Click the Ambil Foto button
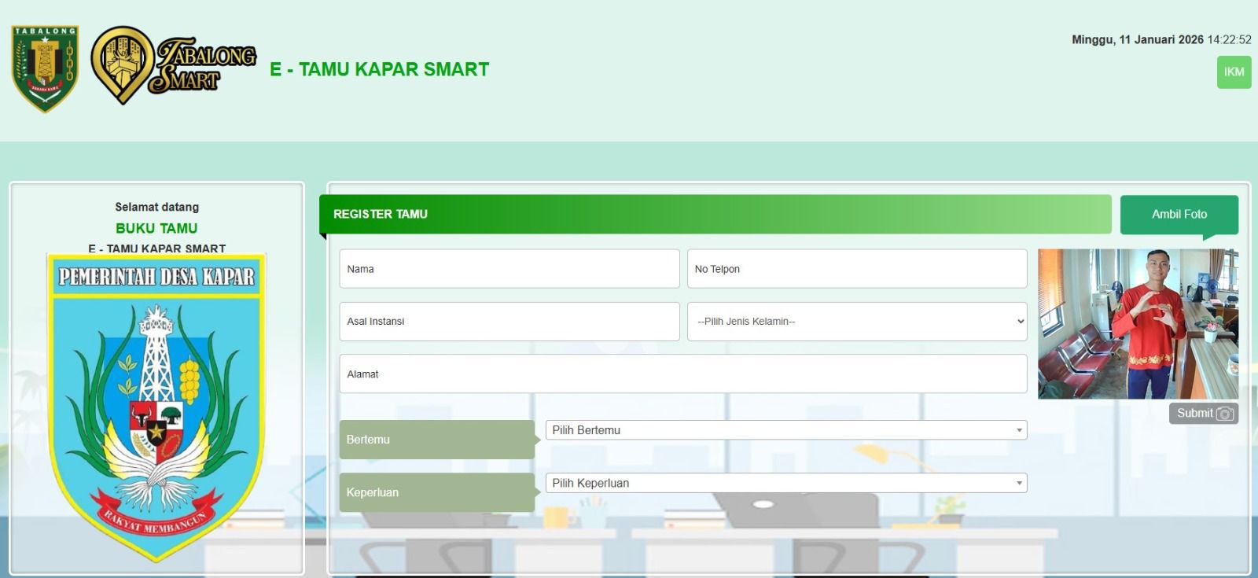1258x578 pixels. pyautogui.click(x=1179, y=214)
